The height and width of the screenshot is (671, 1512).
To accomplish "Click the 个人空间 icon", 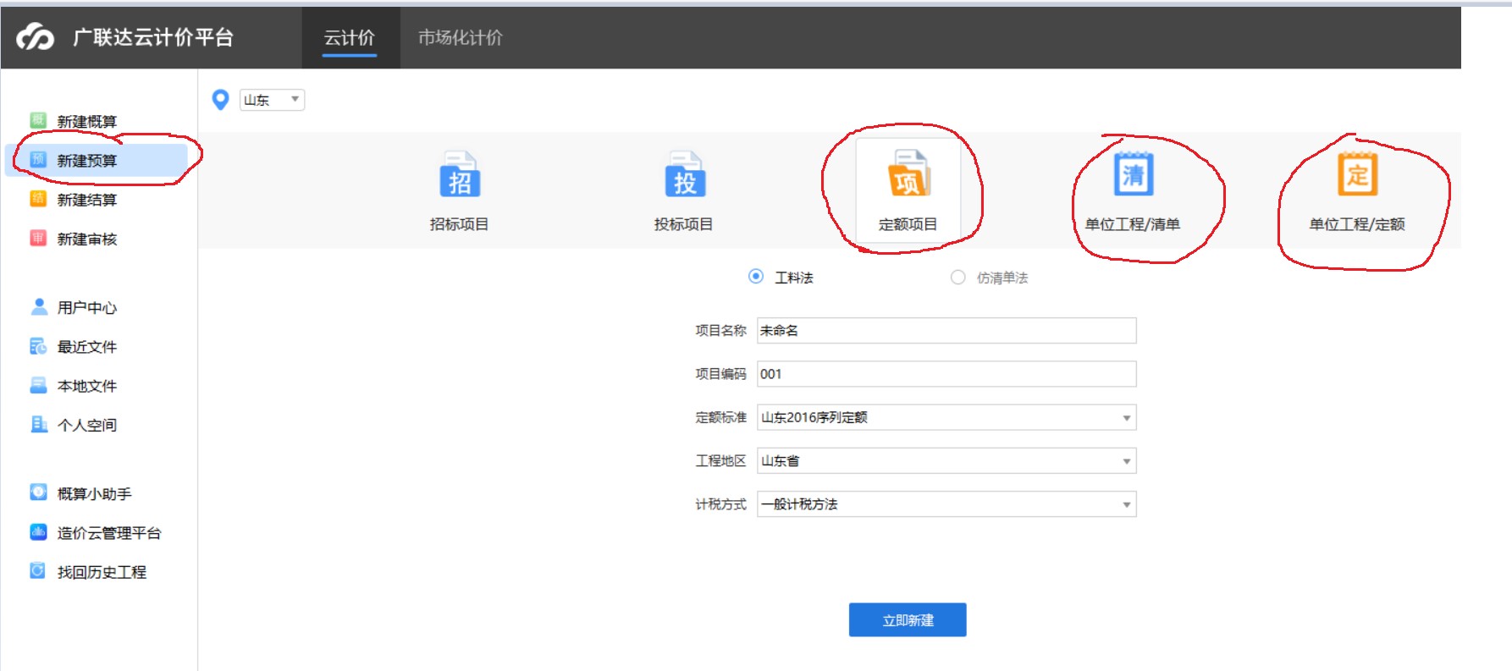I will [38, 424].
